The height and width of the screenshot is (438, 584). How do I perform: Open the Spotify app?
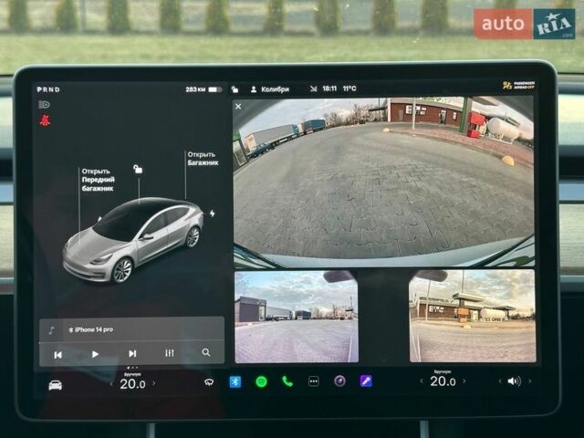point(261,381)
